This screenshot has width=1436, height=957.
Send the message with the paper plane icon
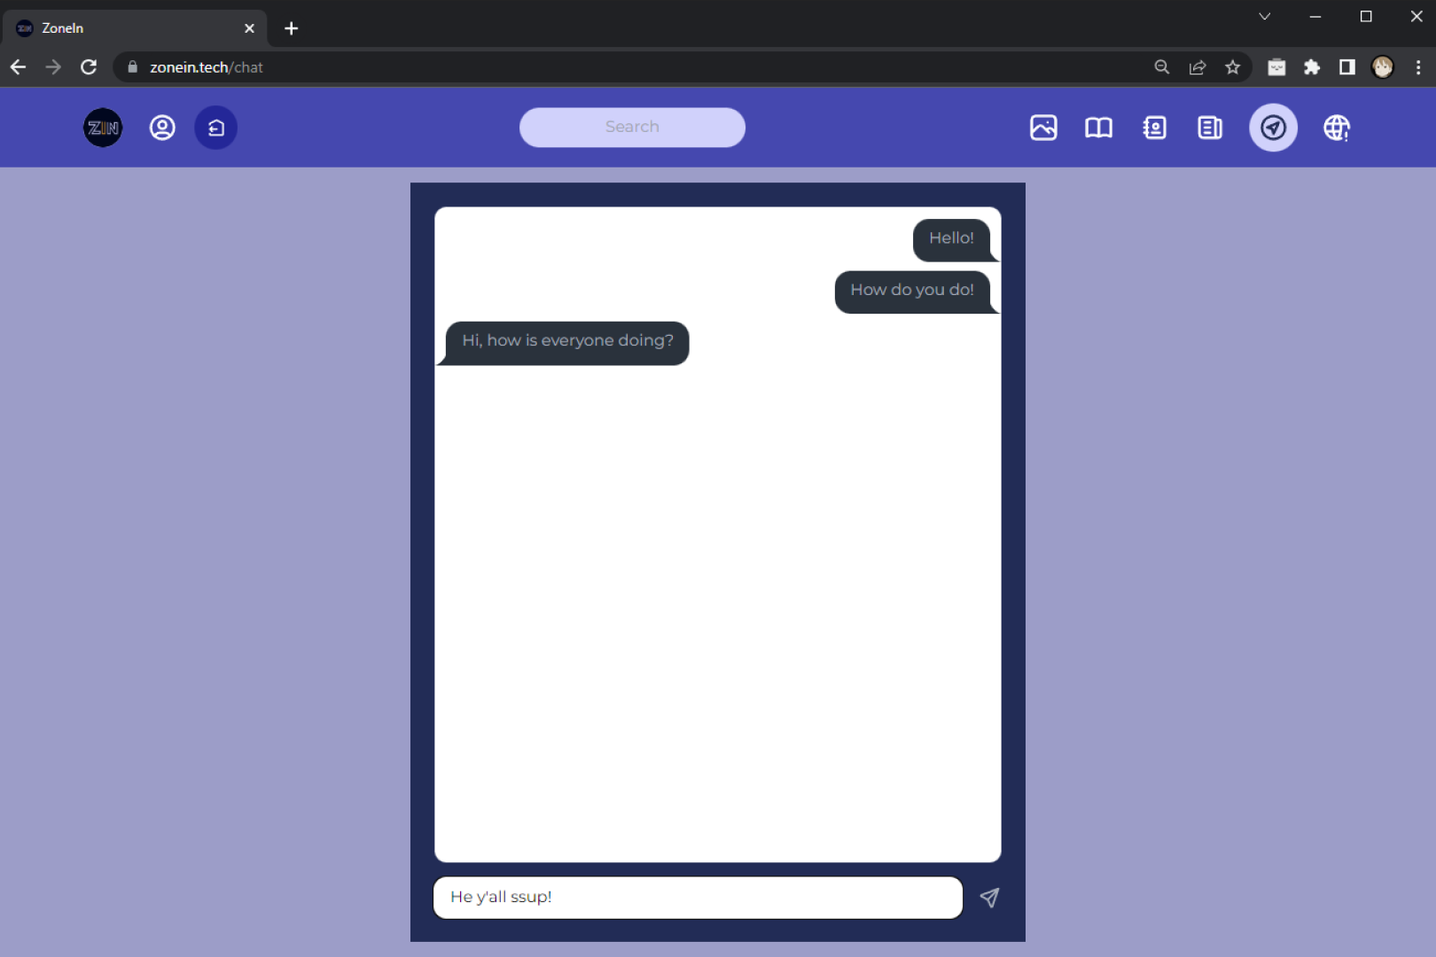(989, 898)
